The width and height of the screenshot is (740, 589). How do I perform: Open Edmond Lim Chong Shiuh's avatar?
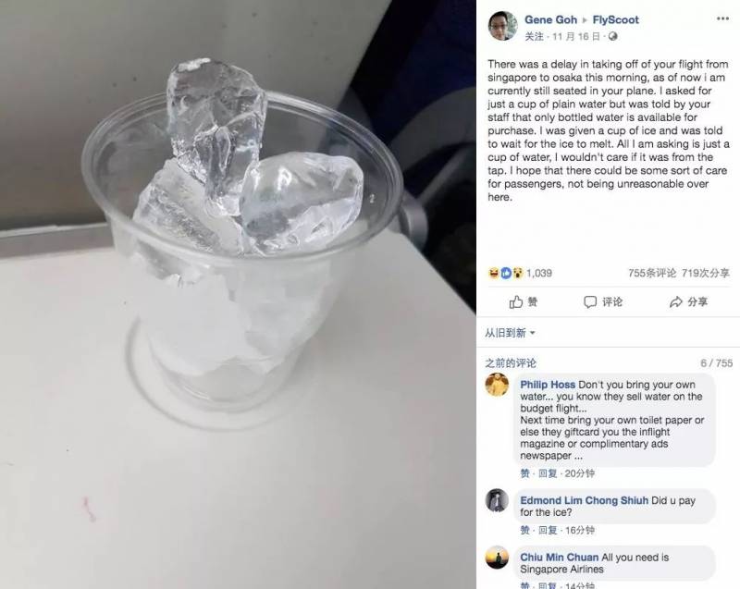[x=497, y=500]
